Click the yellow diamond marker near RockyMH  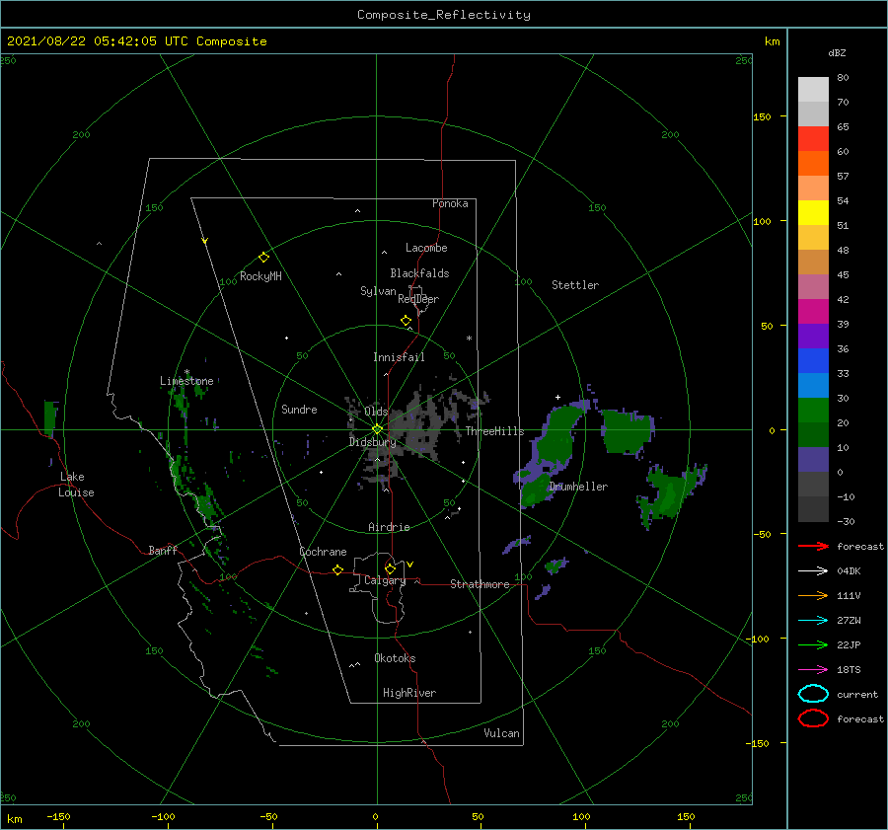point(263,258)
